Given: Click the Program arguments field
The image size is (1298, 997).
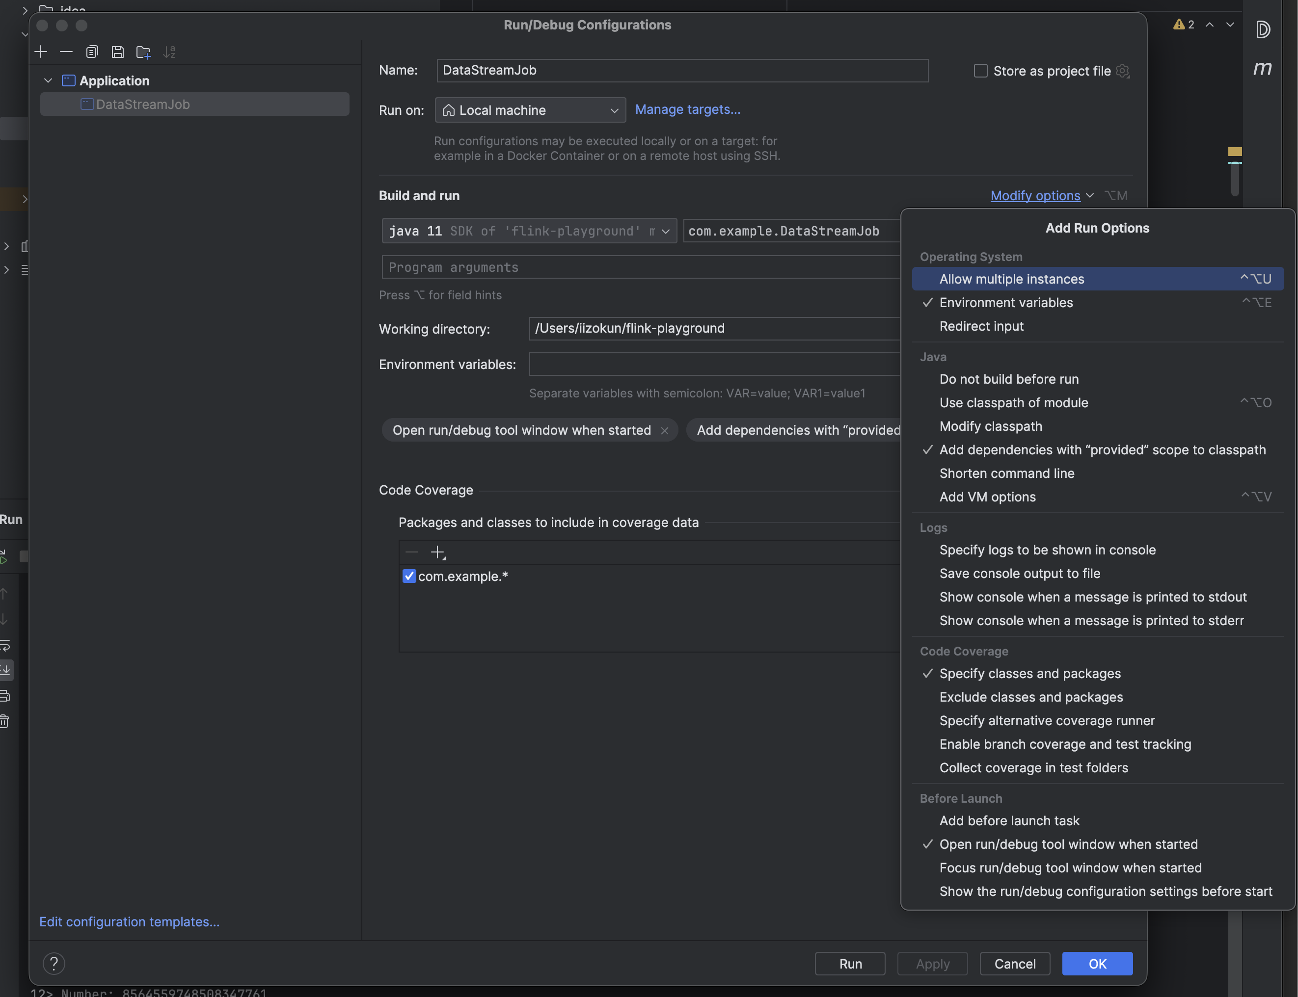Looking at the screenshot, I should point(641,267).
